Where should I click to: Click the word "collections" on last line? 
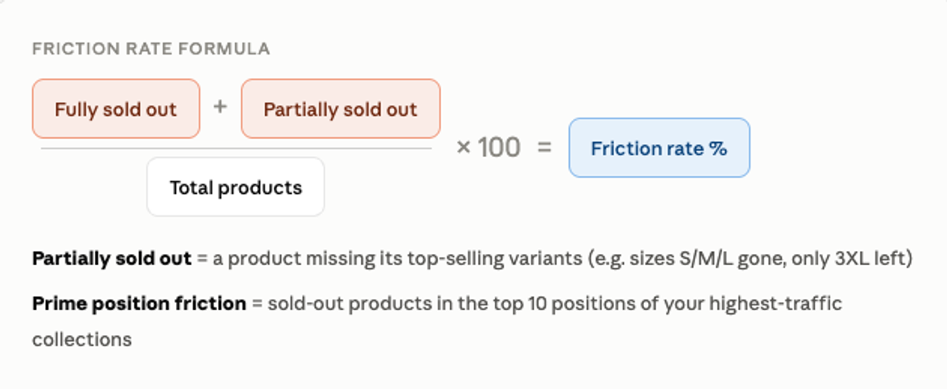82,339
